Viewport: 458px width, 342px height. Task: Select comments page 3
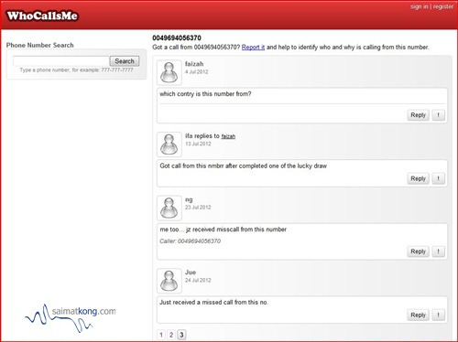click(181, 335)
